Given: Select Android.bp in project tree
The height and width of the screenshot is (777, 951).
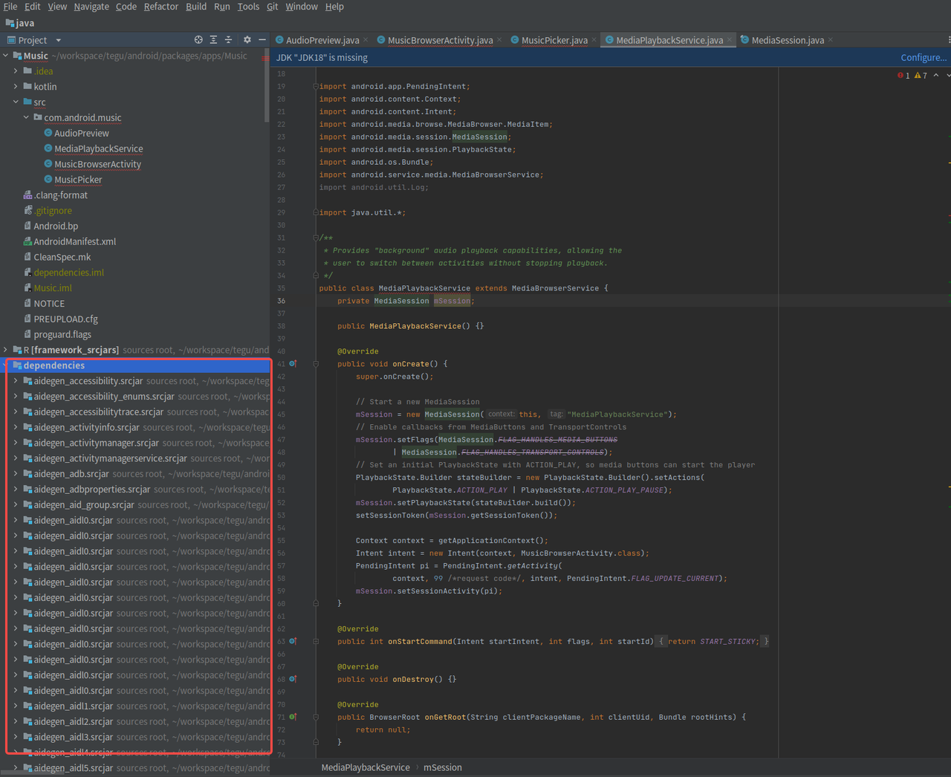Looking at the screenshot, I should (x=56, y=226).
